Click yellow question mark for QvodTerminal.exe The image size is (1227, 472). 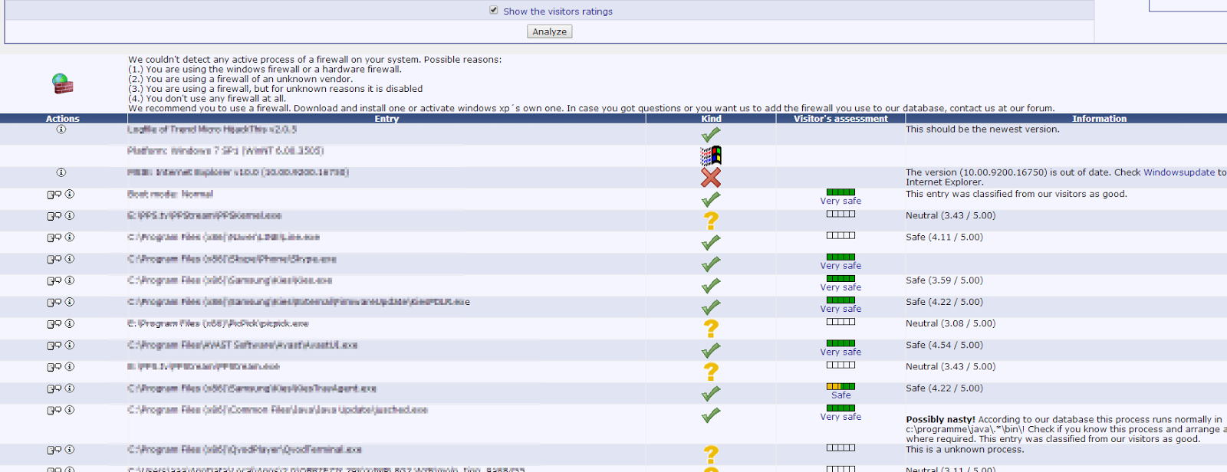(x=711, y=455)
